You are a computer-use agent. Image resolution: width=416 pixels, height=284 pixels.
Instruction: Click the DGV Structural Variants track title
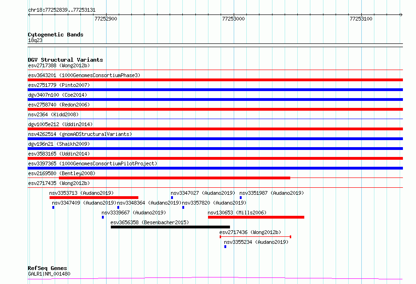[65, 60]
